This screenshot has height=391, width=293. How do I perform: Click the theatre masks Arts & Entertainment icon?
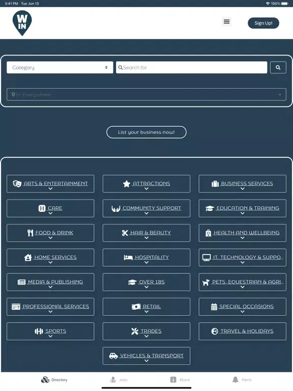pyautogui.click(x=17, y=183)
